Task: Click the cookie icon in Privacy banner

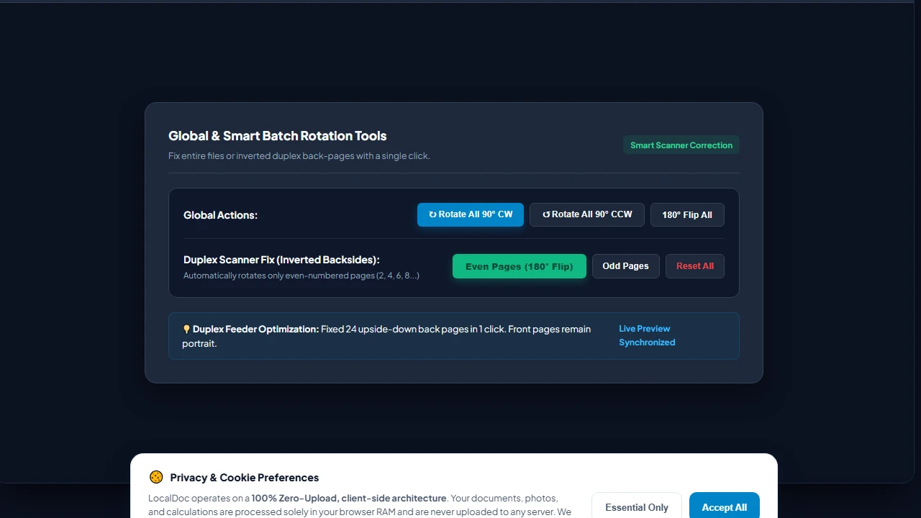Action: (x=156, y=477)
